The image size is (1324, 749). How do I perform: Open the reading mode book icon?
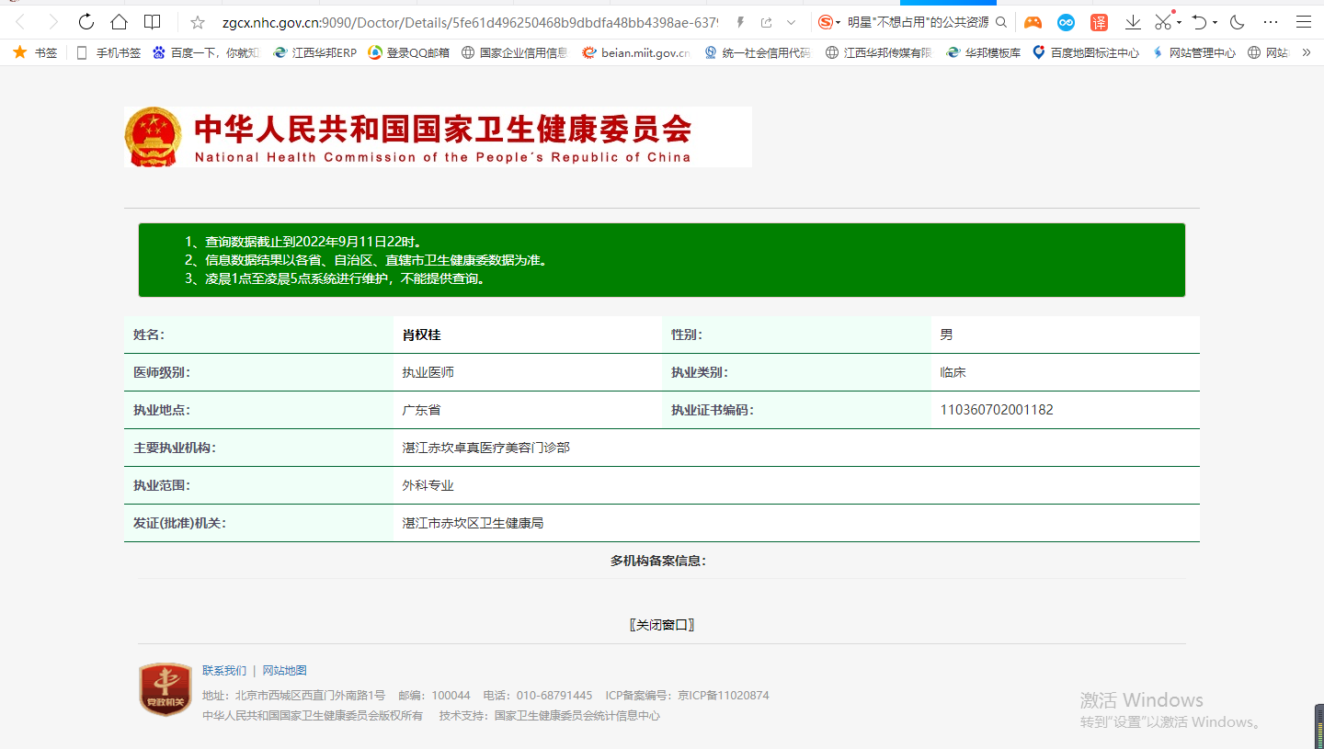click(153, 22)
